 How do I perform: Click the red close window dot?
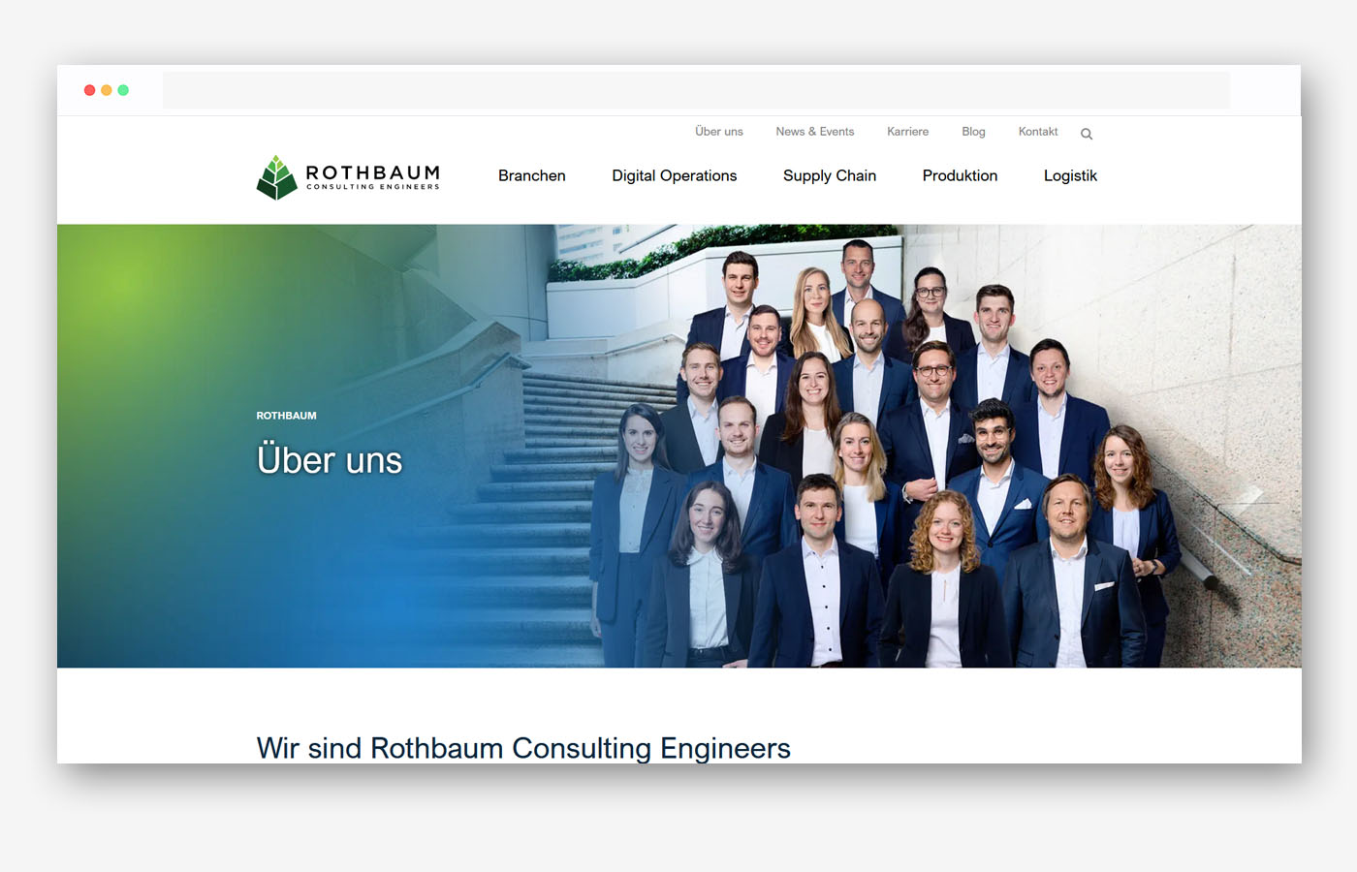pyautogui.click(x=90, y=90)
